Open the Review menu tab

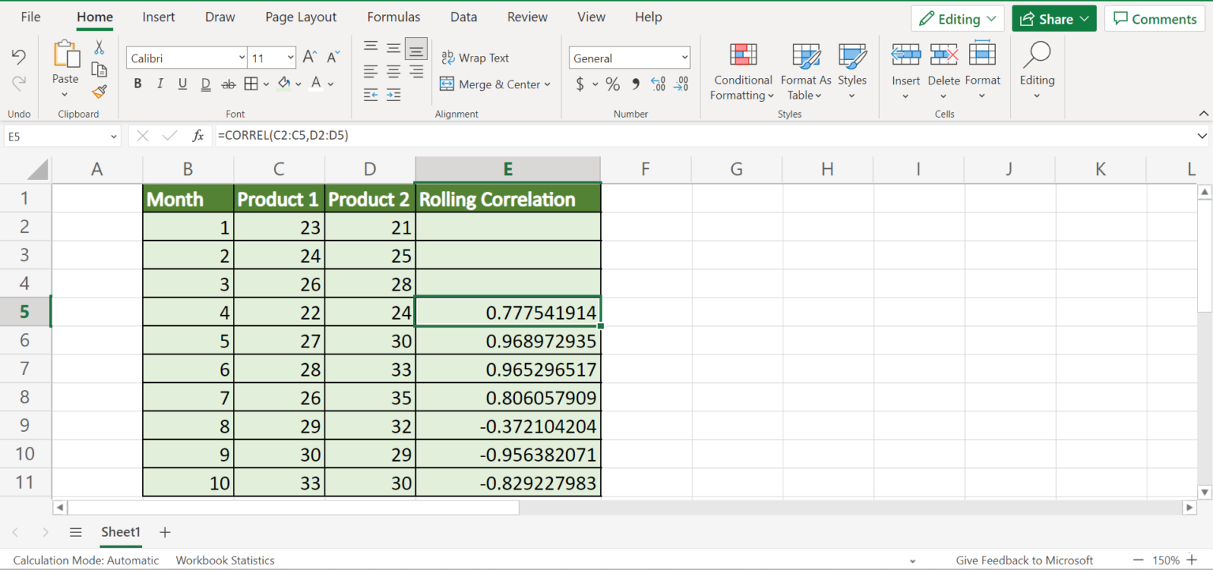(x=527, y=17)
